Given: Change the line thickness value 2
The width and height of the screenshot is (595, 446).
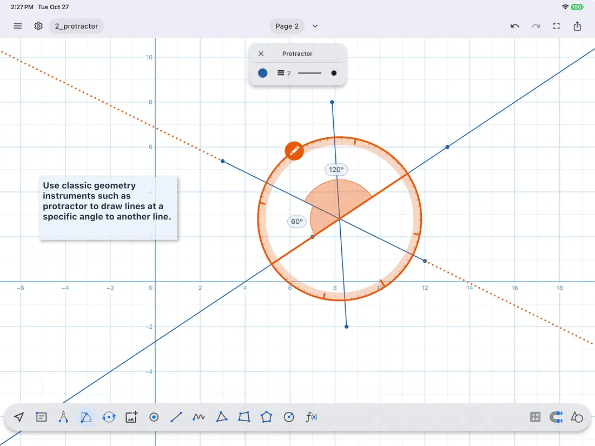Looking at the screenshot, I should tap(284, 73).
